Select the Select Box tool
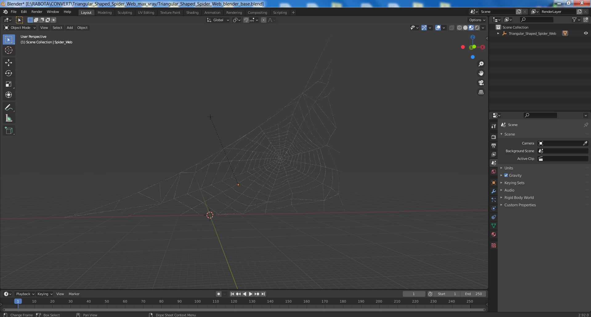 click(9, 40)
